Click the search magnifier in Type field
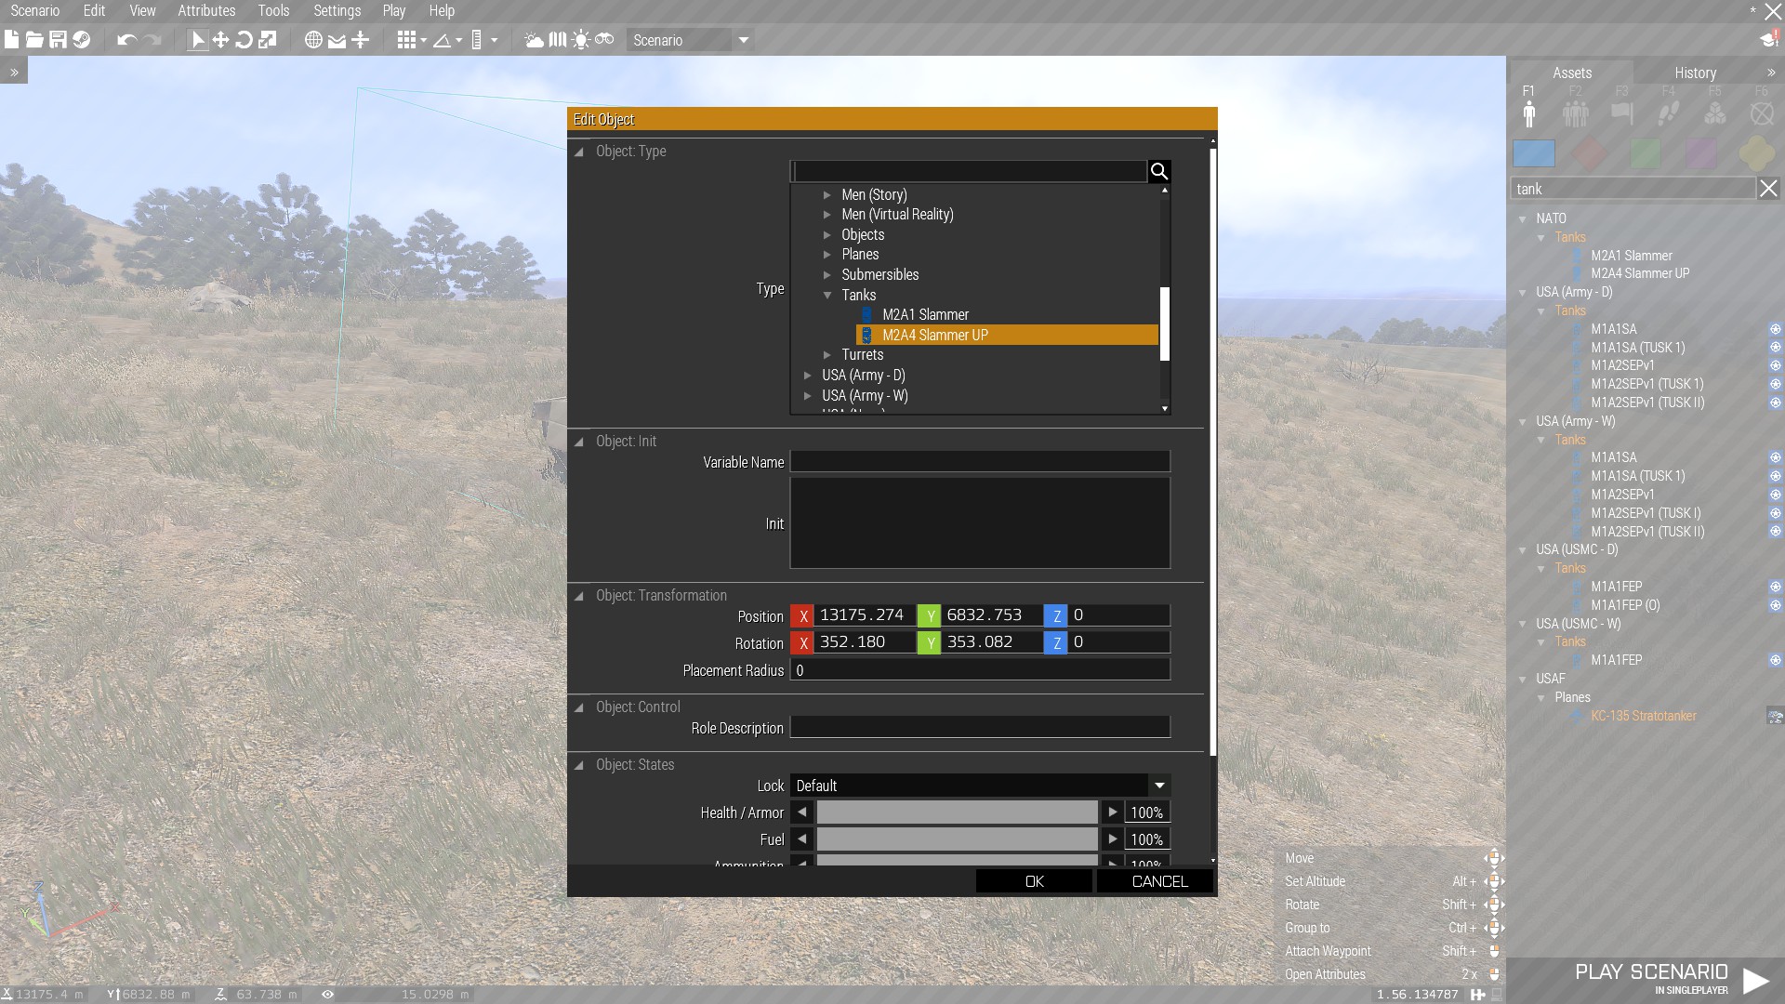The height and width of the screenshot is (1004, 1785). pos(1158,171)
